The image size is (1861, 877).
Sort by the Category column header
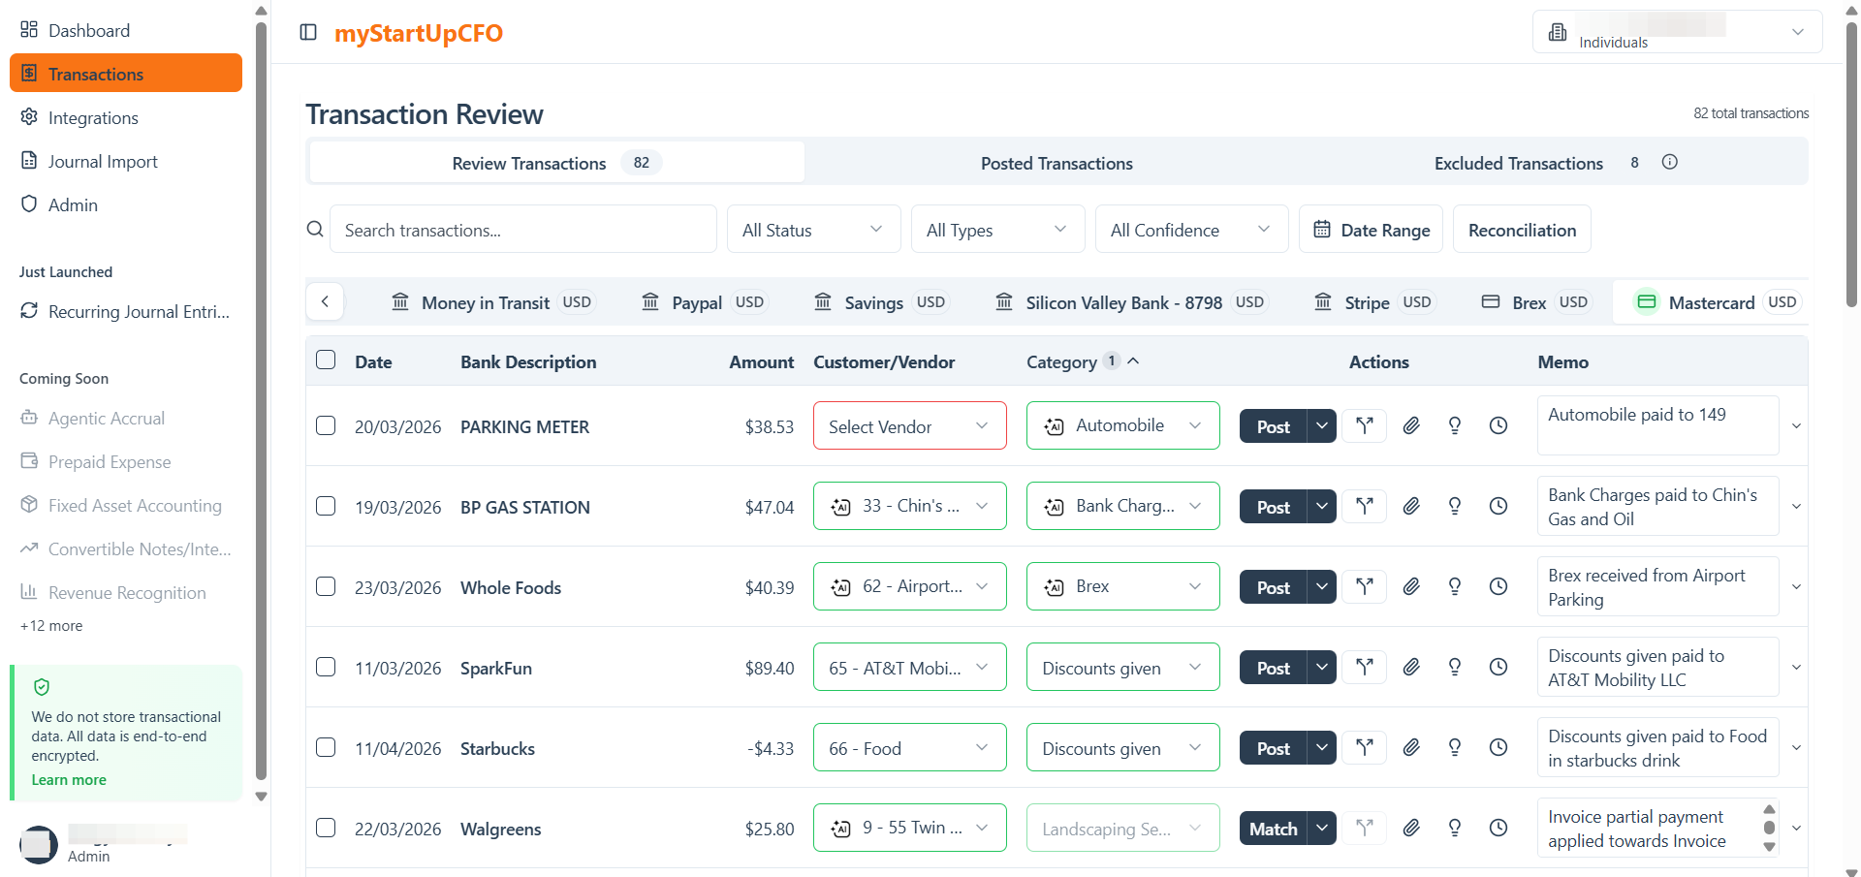point(1083,361)
